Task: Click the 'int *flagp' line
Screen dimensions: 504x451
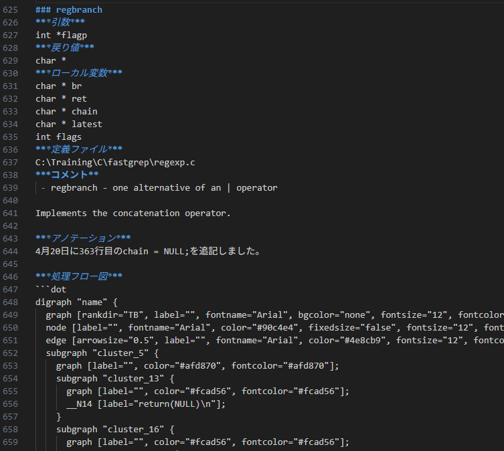Action: 61,35
